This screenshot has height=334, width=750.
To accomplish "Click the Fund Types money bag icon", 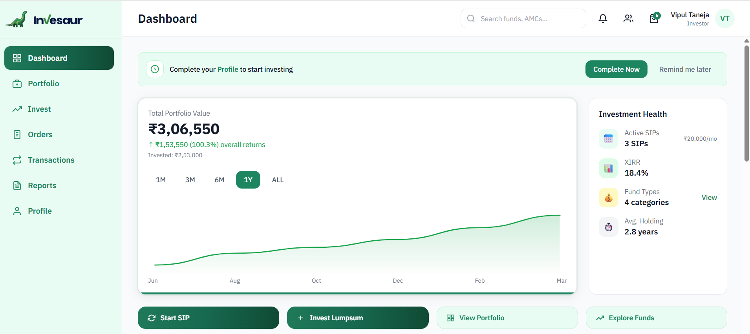I will pos(608,198).
